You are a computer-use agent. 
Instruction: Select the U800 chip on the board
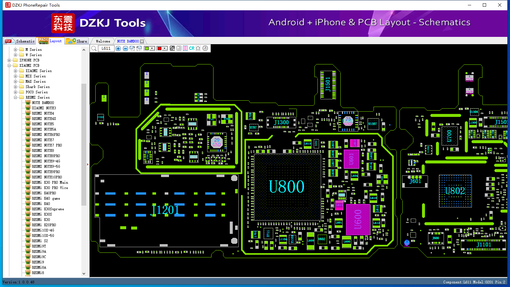(287, 187)
